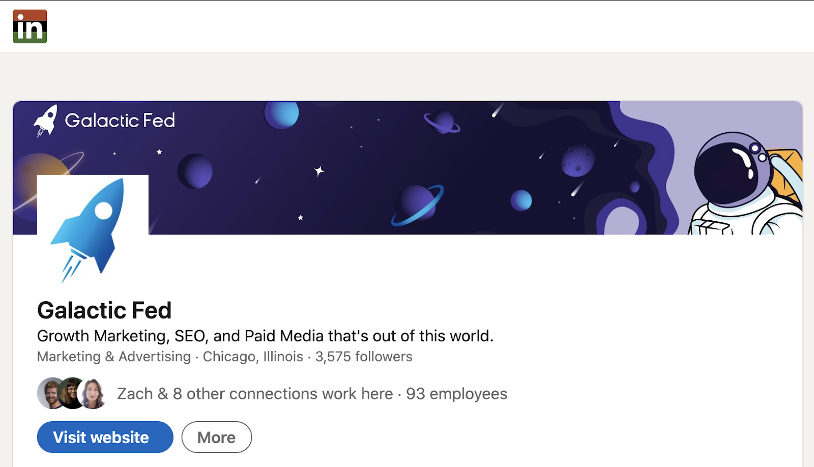Image resolution: width=814 pixels, height=467 pixels.
Task: Click the tagline 'Growth Marketing, SEO, and Paid Media'
Action: click(181, 336)
